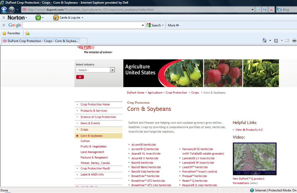The image size is (297, 193).
Task: Click the Home icon in command bar
Action: (265, 41)
